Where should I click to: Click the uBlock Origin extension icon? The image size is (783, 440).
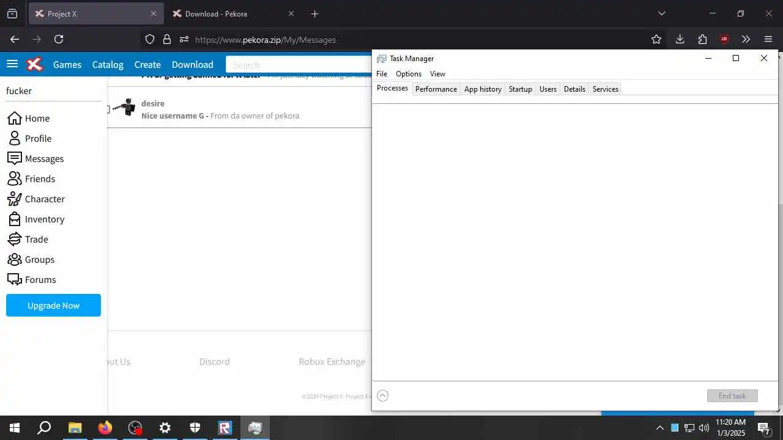point(724,39)
